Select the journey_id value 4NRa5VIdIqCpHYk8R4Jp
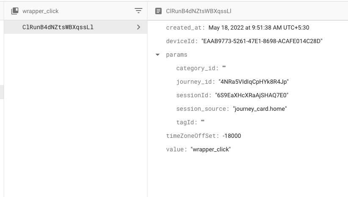348x197 pixels. (x=254, y=82)
